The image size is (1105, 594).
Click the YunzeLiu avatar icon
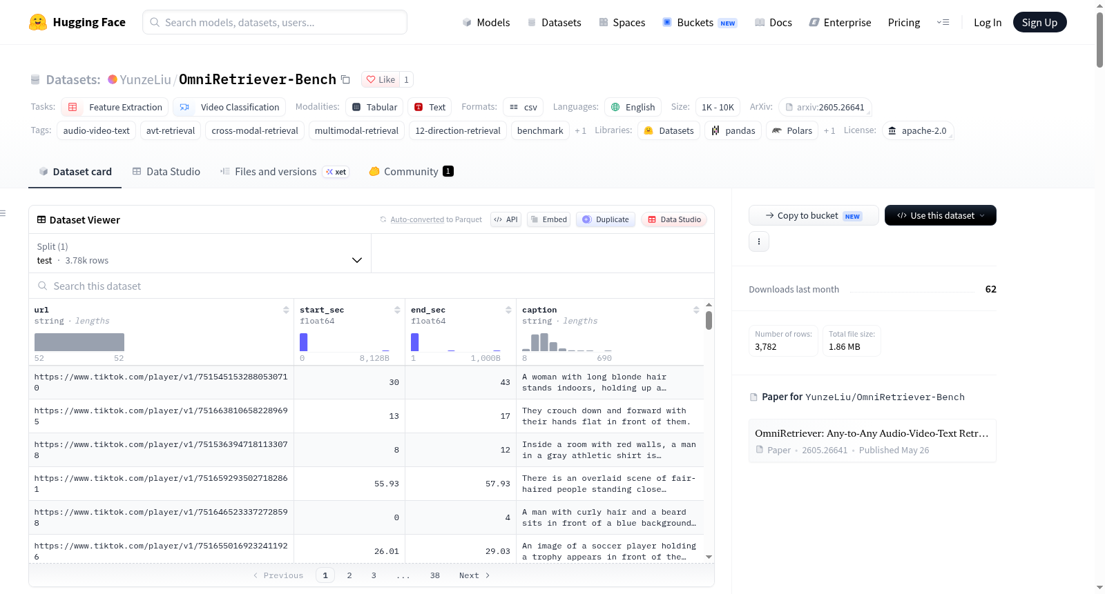click(113, 79)
